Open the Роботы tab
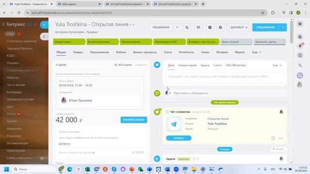Image resolution: width=310 pixels, height=174 pixels. [121, 52]
